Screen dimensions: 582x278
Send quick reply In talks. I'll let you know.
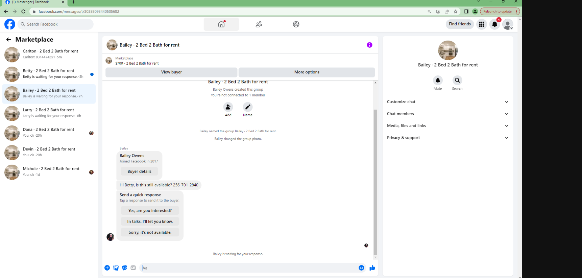[150, 222]
